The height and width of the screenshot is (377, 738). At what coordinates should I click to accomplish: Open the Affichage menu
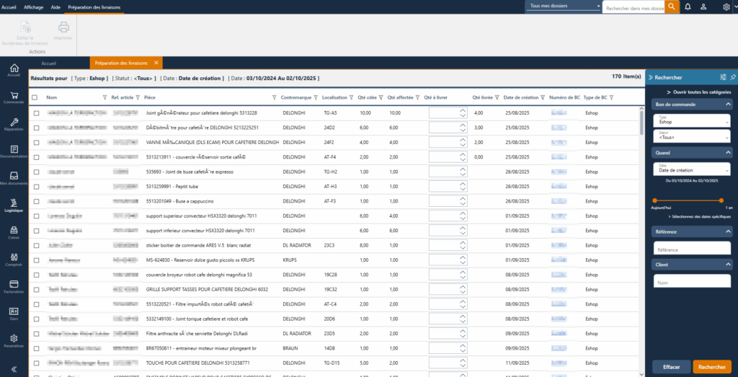(x=33, y=6)
